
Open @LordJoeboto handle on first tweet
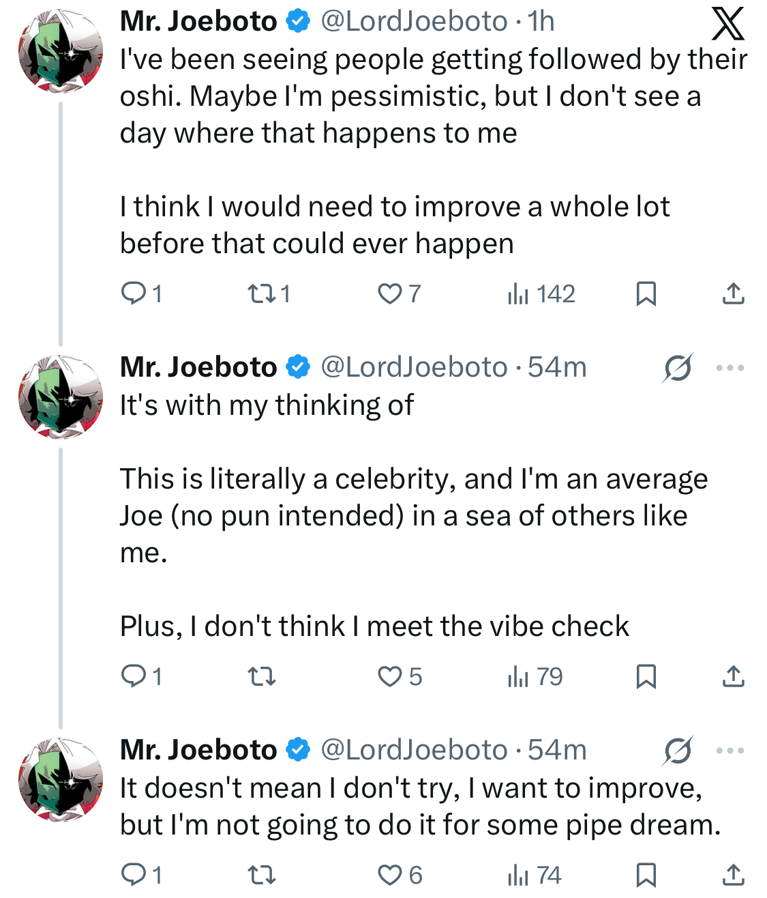click(x=413, y=22)
